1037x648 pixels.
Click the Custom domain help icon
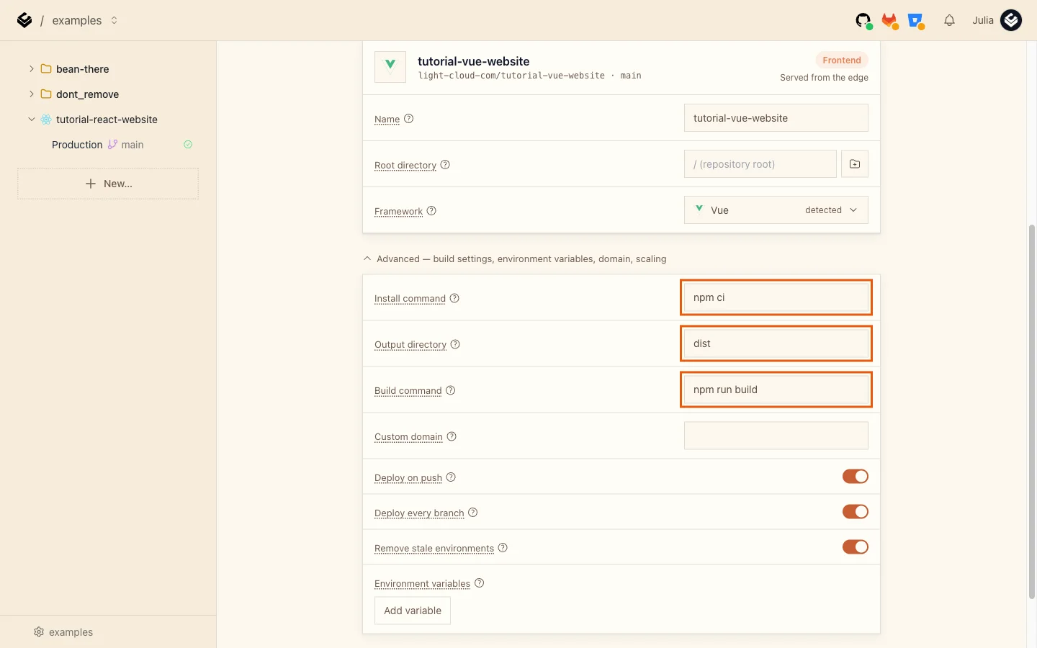452,436
